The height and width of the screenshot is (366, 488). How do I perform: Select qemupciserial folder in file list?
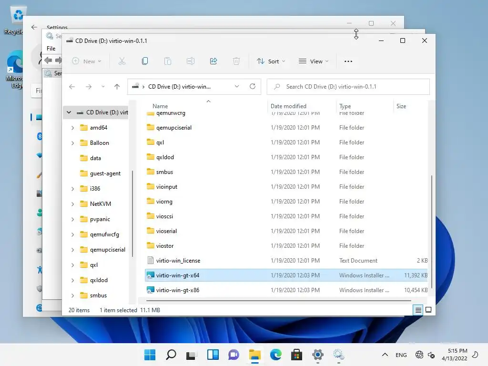286,128
